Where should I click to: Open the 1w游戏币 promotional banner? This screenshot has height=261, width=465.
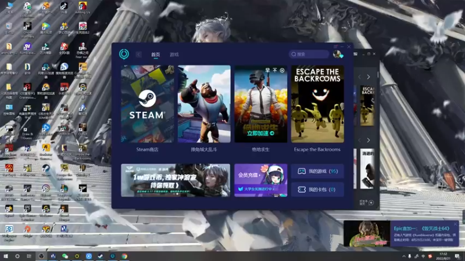pyautogui.click(x=176, y=180)
